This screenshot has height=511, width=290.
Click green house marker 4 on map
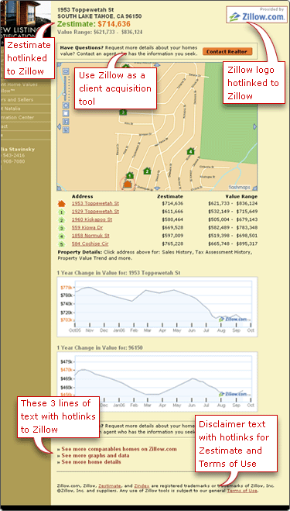190,151
